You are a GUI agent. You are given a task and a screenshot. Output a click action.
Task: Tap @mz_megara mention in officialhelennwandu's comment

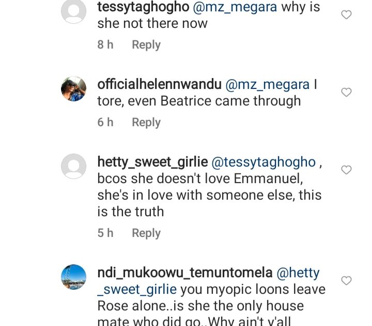pyautogui.click(x=269, y=84)
